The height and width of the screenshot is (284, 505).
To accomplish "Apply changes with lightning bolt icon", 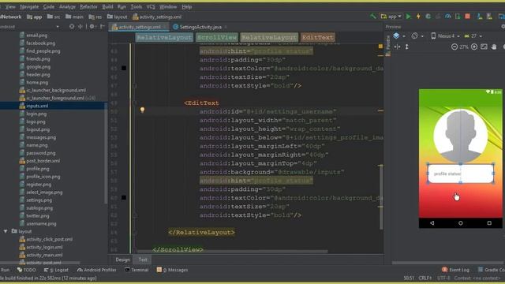I will [418, 16].
